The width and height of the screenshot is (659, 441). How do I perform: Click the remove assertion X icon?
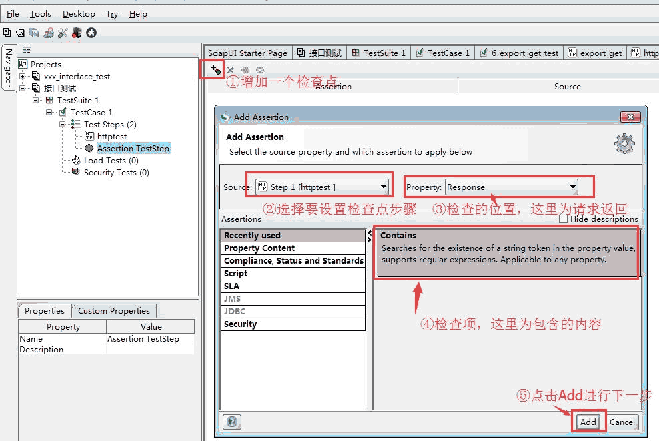click(x=231, y=70)
